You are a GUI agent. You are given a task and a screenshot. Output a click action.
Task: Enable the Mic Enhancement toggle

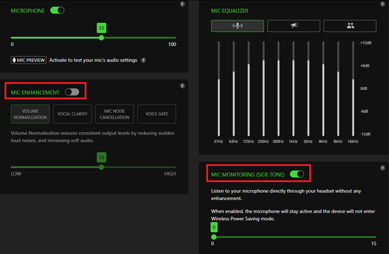[x=72, y=92]
